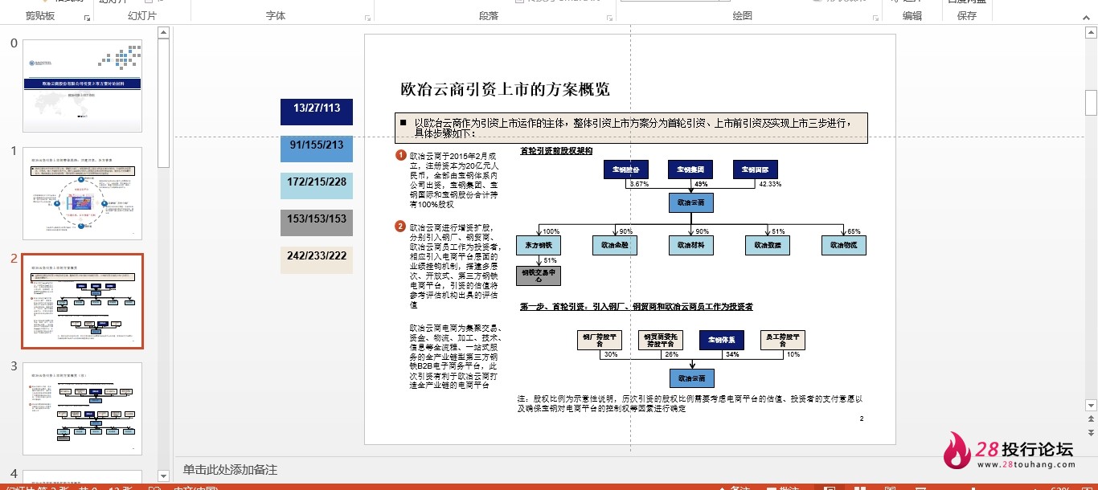
Task: Click the 3.67% label under 宝钢股份
Action: click(x=639, y=184)
